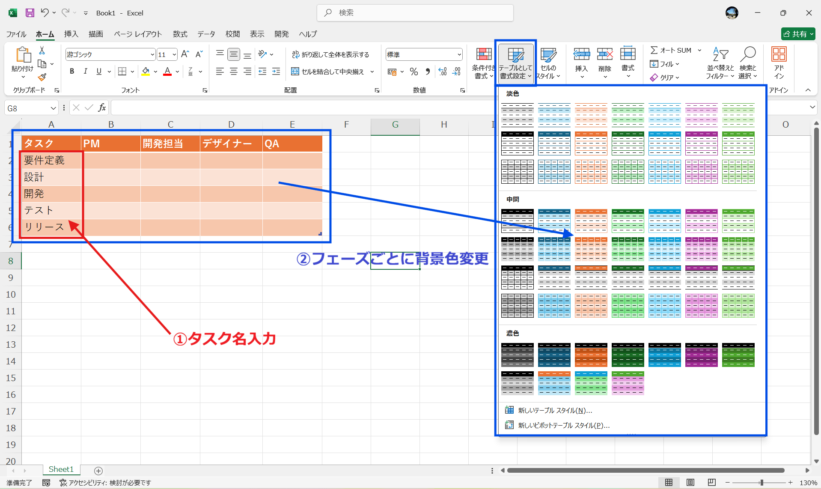Click merge and center (セルを結合して中央揃え)
821x489 pixels.
pyautogui.click(x=327, y=72)
